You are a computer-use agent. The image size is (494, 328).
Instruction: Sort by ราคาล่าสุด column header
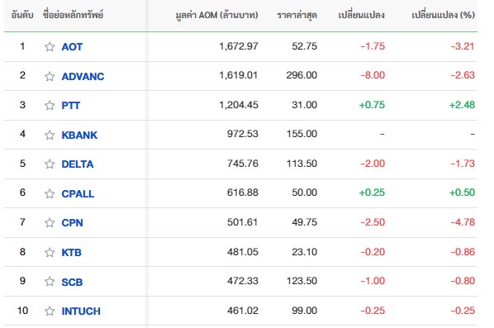297,15
